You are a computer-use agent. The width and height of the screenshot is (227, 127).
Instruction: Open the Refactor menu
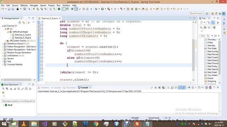[x=24, y=5]
